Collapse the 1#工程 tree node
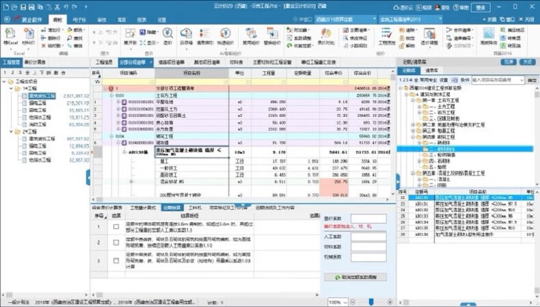This screenshot has height=307, width=540. 12,89
